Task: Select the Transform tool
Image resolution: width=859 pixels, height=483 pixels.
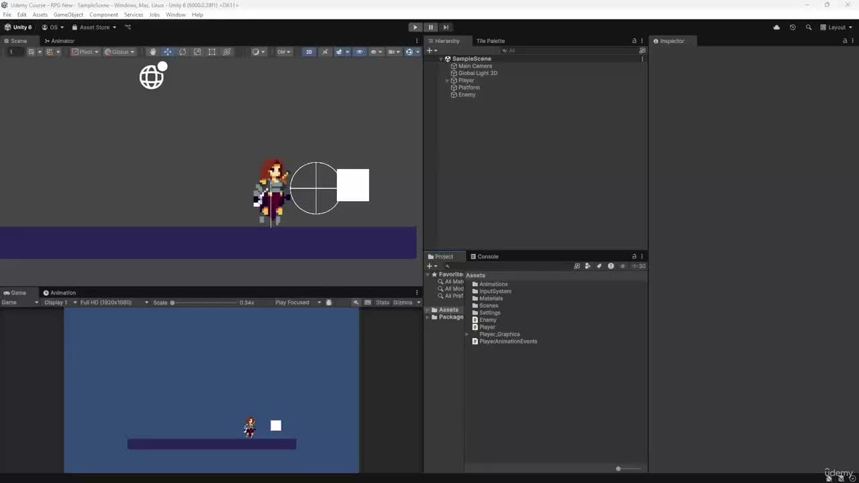Action: pyautogui.click(x=227, y=52)
